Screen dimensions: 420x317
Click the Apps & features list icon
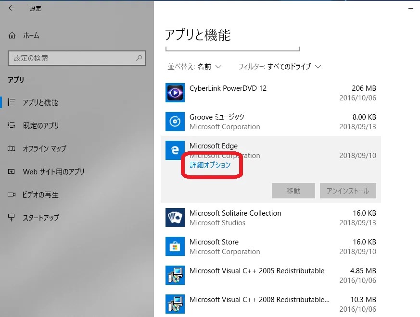tap(11, 102)
